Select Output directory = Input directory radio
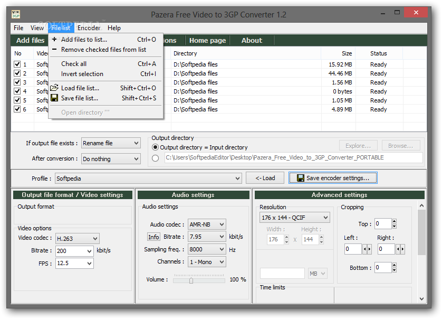Image resolution: width=442 pixels, height=319 pixels. (155, 147)
